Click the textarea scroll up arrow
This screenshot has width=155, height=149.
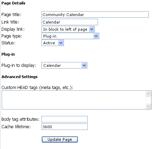(149, 94)
